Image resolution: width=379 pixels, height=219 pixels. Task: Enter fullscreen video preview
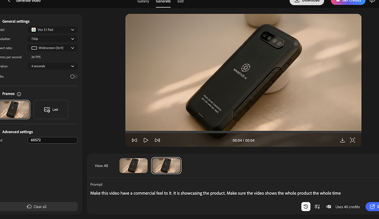353,140
